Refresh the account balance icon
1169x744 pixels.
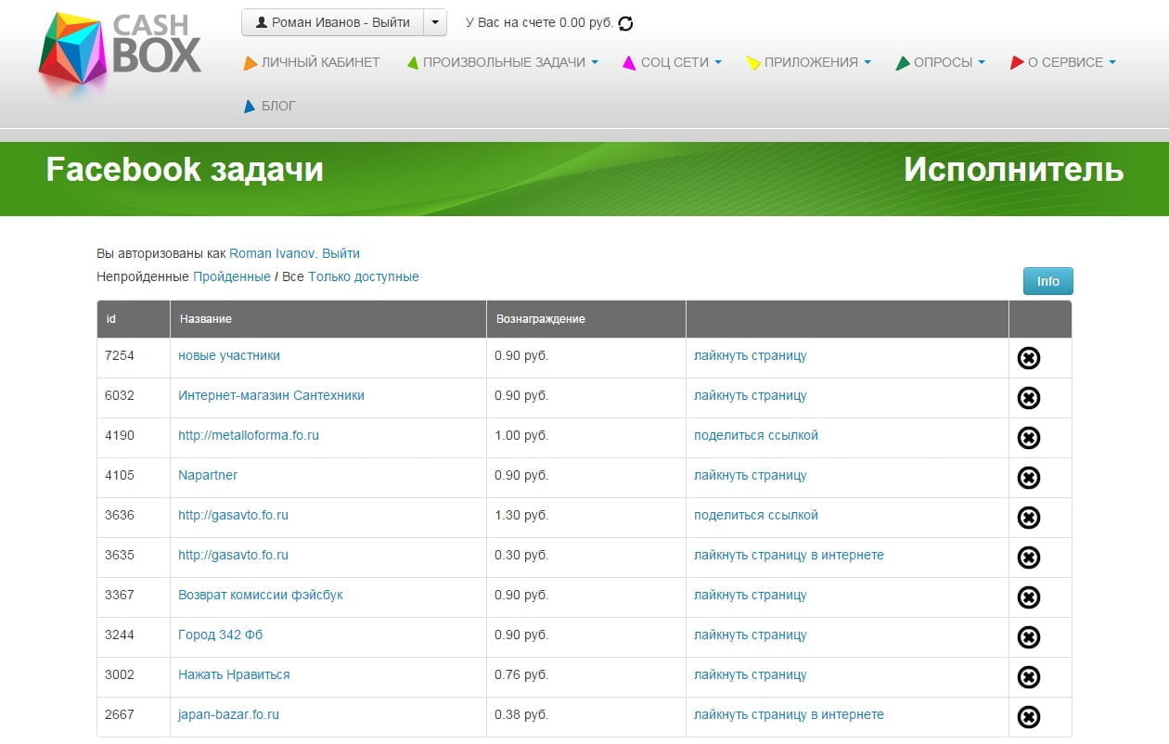[x=625, y=23]
